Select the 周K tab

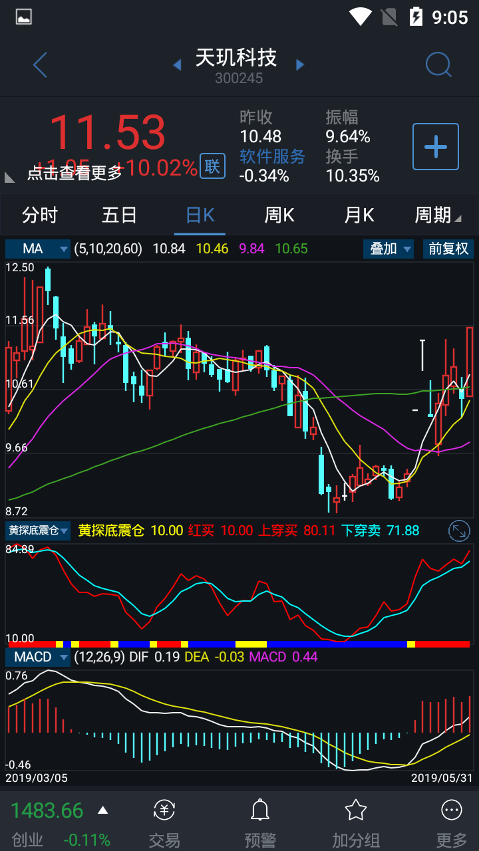coord(279,215)
